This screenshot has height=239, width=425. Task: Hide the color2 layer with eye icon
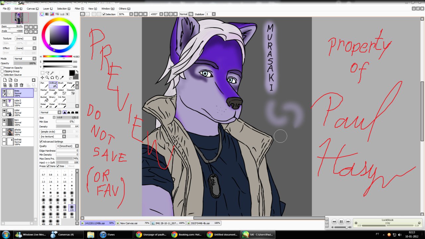(x=4, y=101)
